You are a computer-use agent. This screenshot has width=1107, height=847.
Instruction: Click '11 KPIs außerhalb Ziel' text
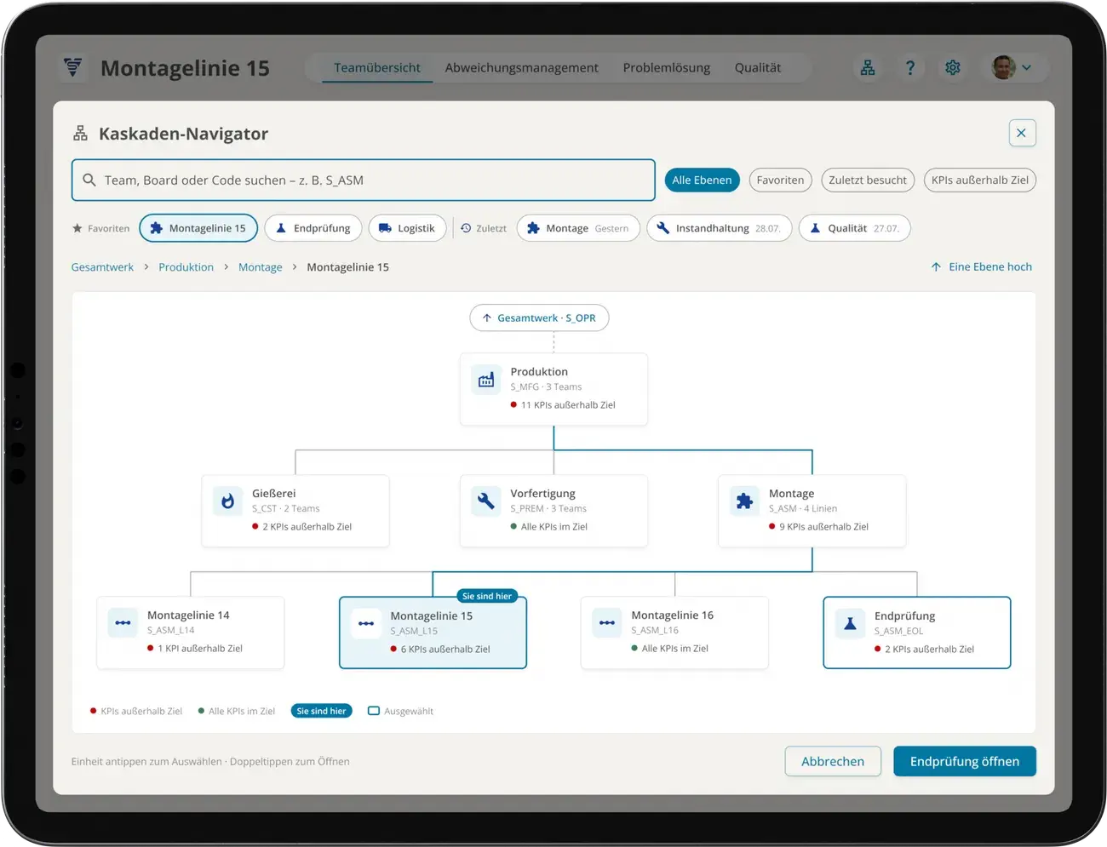[x=568, y=405]
